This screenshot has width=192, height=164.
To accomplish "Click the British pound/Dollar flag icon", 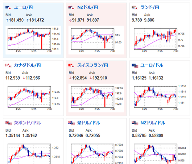I will pyautogui.click(x=9, y=123).
